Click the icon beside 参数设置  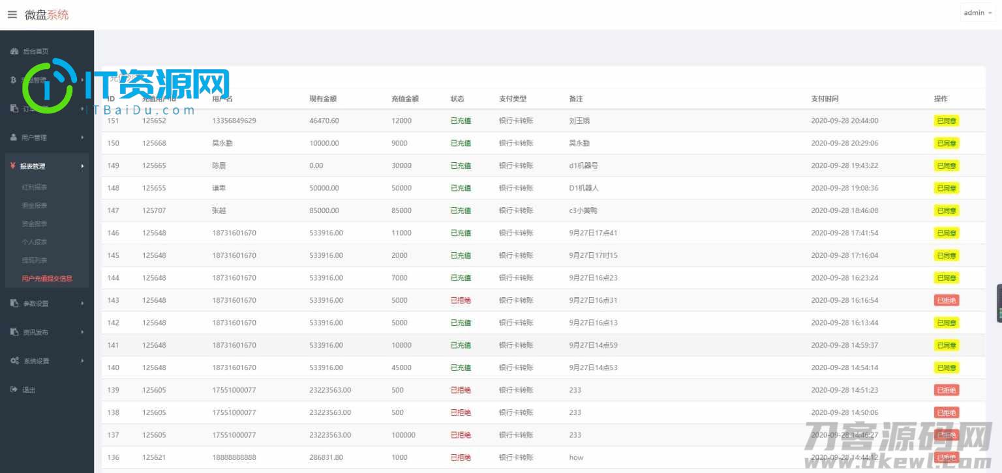pyautogui.click(x=14, y=304)
